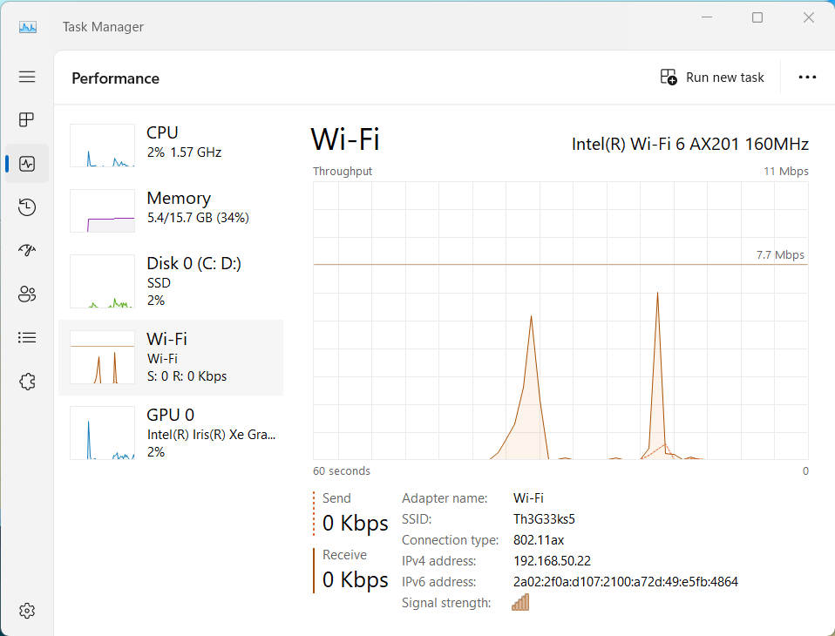Click the SSID value Th3G33ks5

544,519
